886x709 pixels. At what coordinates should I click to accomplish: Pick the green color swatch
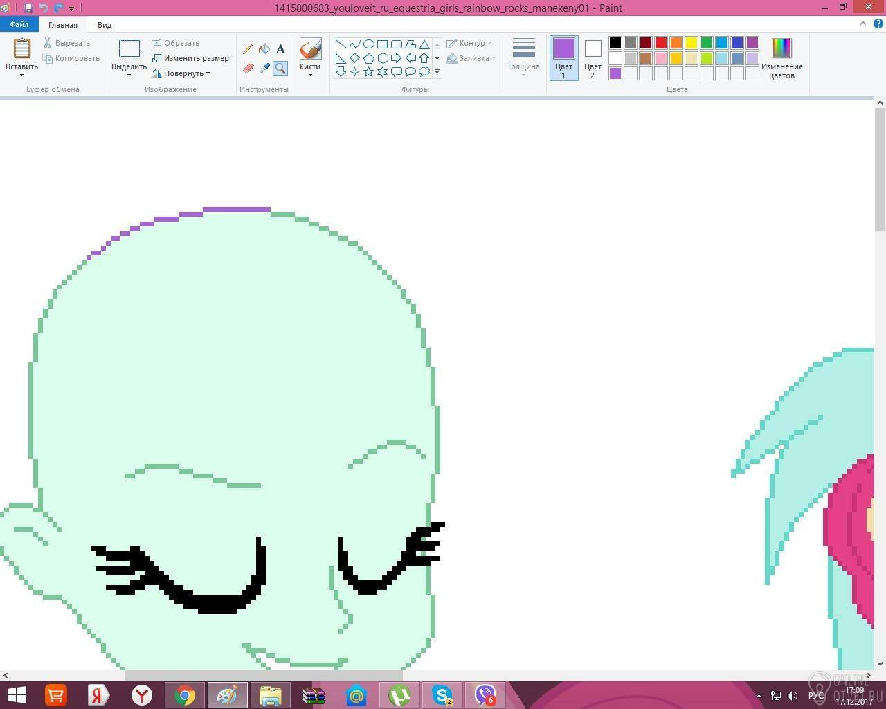tap(707, 43)
